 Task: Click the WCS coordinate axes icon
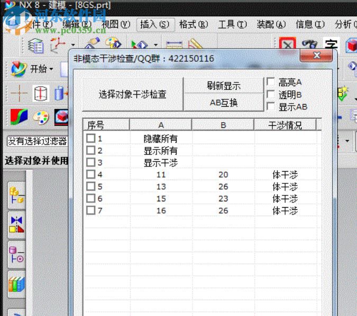(x=58, y=45)
